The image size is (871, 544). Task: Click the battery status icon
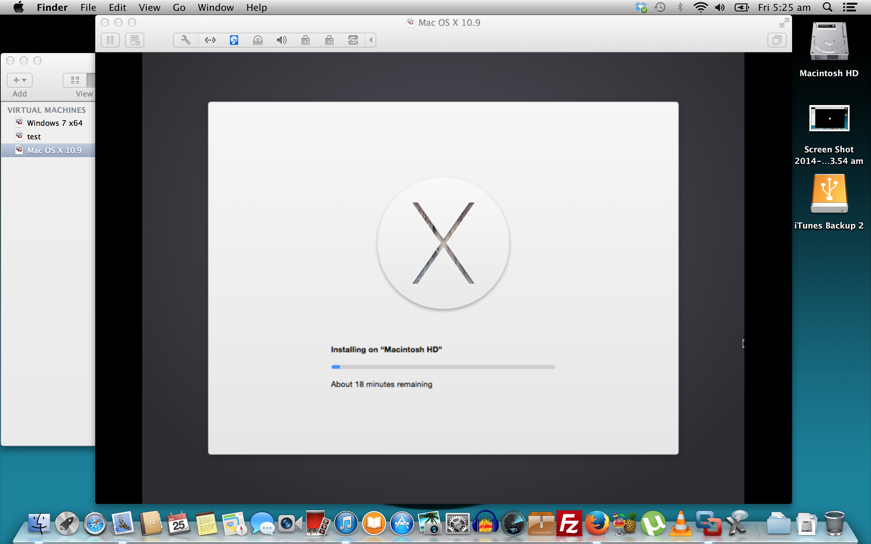click(x=742, y=7)
